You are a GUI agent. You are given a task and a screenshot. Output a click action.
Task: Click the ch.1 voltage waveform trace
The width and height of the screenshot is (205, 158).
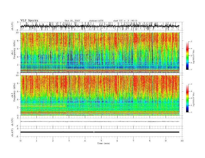point(100,26)
